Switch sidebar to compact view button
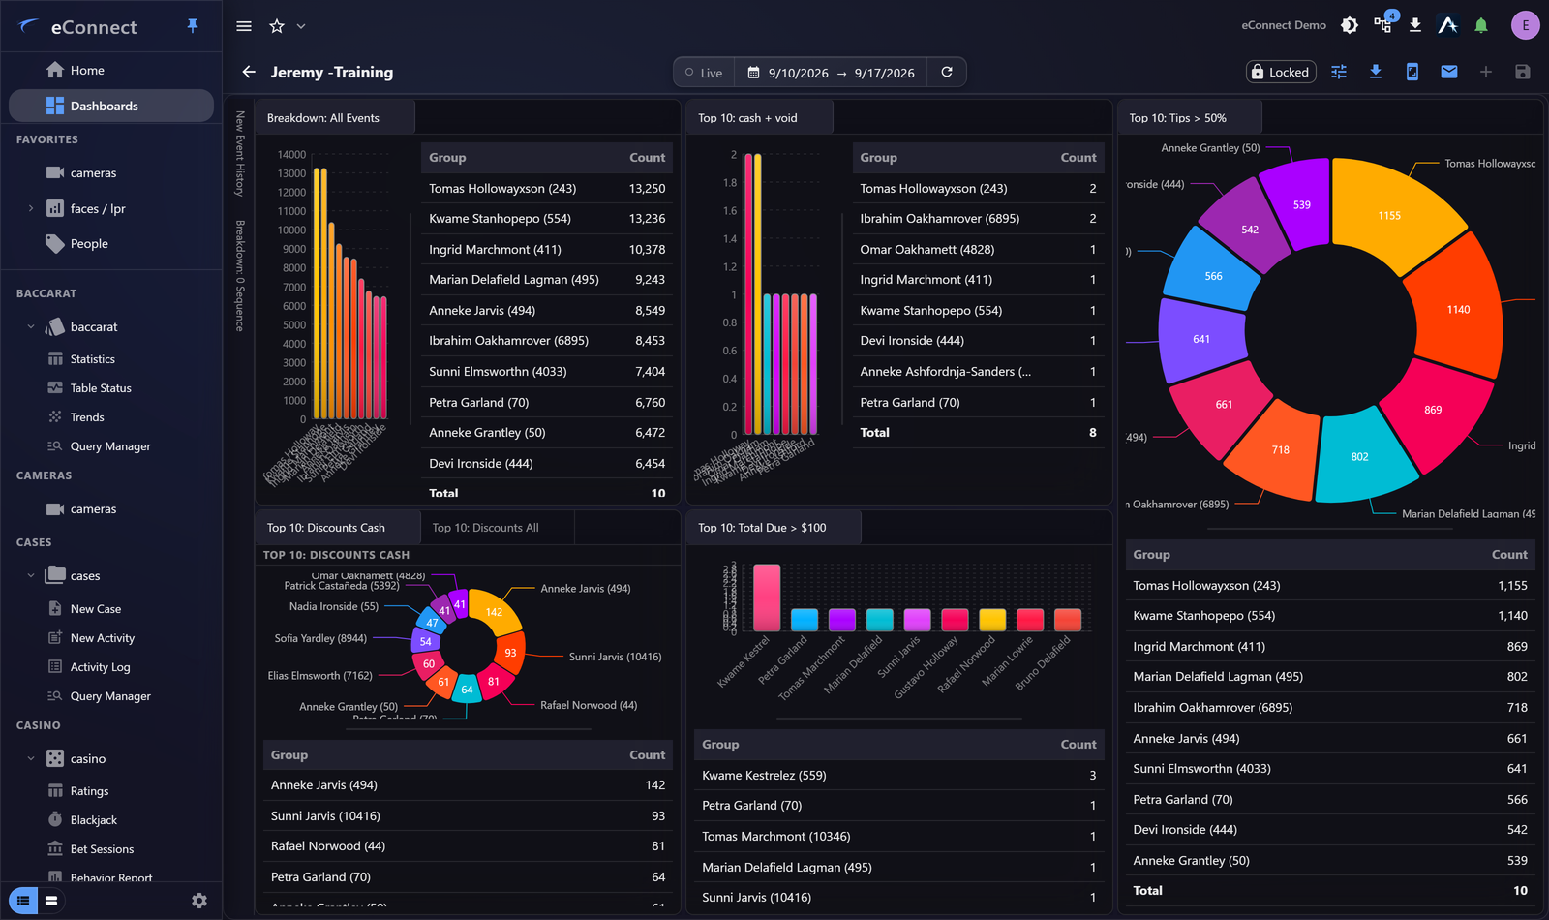 pos(51,901)
